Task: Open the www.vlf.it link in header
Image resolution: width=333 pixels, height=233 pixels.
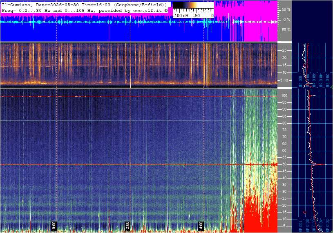Action: click(148, 10)
